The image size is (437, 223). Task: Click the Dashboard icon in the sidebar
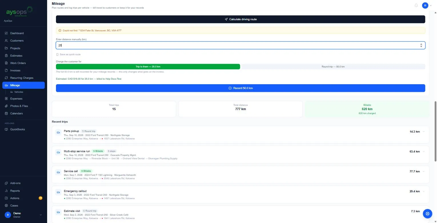[x=6, y=33]
